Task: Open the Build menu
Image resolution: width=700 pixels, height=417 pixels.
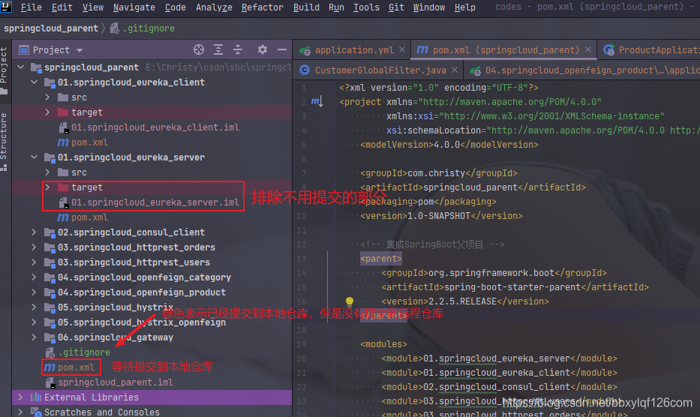Action: pyautogui.click(x=306, y=7)
